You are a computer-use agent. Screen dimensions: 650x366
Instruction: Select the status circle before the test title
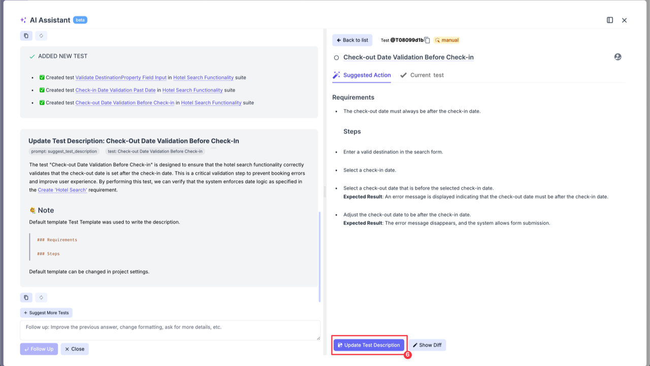[x=336, y=57]
